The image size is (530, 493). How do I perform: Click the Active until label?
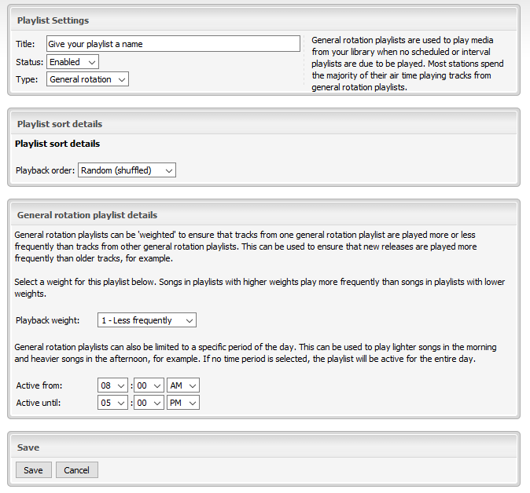39,403
